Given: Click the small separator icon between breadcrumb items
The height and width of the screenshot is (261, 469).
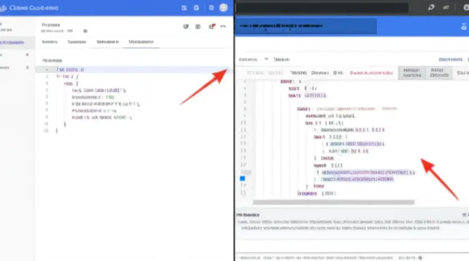Looking at the screenshot, I should (x=266, y=59).
